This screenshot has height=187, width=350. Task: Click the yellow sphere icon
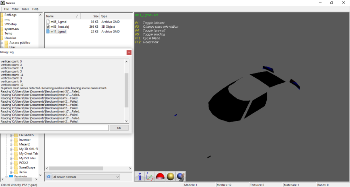tap(170, 176)
